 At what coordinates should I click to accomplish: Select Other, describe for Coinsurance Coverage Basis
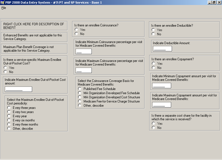pyautogui.click(x=80, y=106)
